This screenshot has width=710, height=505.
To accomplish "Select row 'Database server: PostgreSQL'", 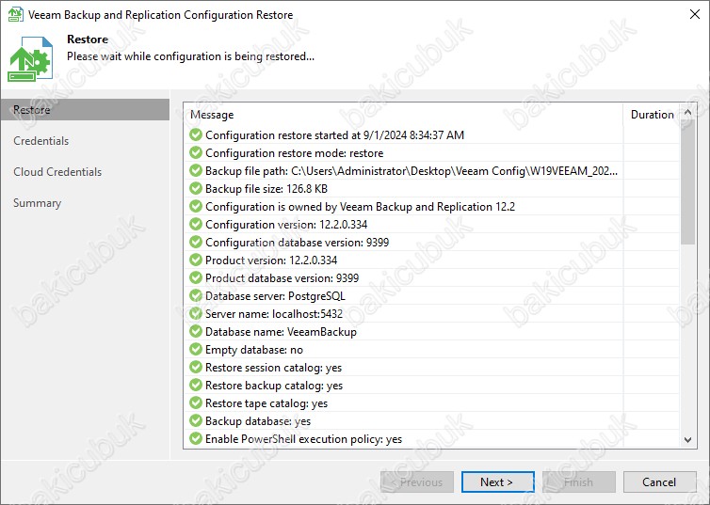I will pyautogui.click(x=432, y=295).
